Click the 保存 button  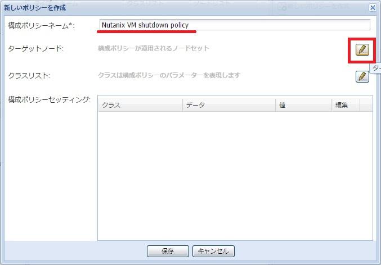point(168,251)
